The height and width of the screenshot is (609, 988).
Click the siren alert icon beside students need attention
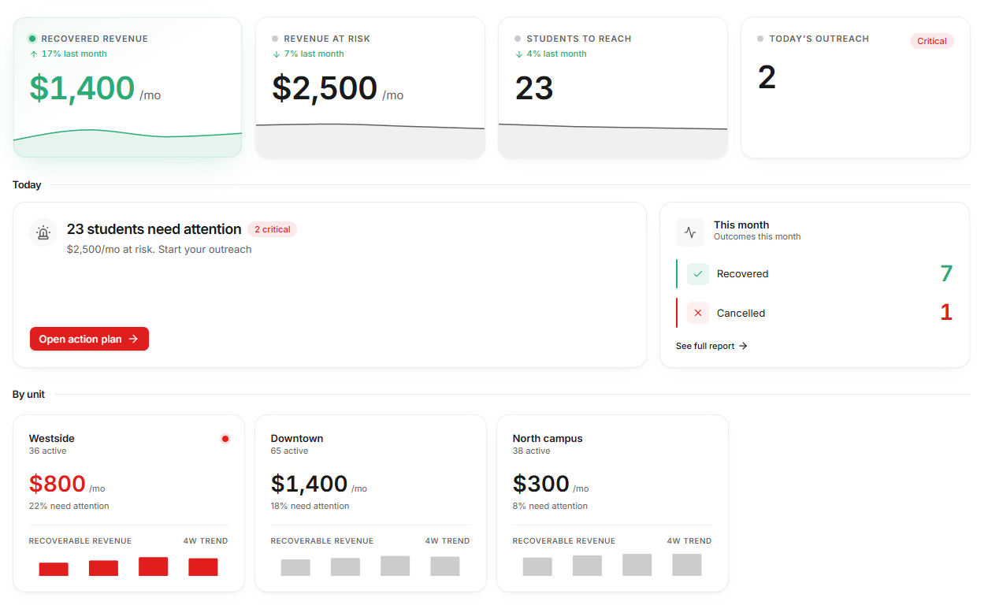point(43,232)
